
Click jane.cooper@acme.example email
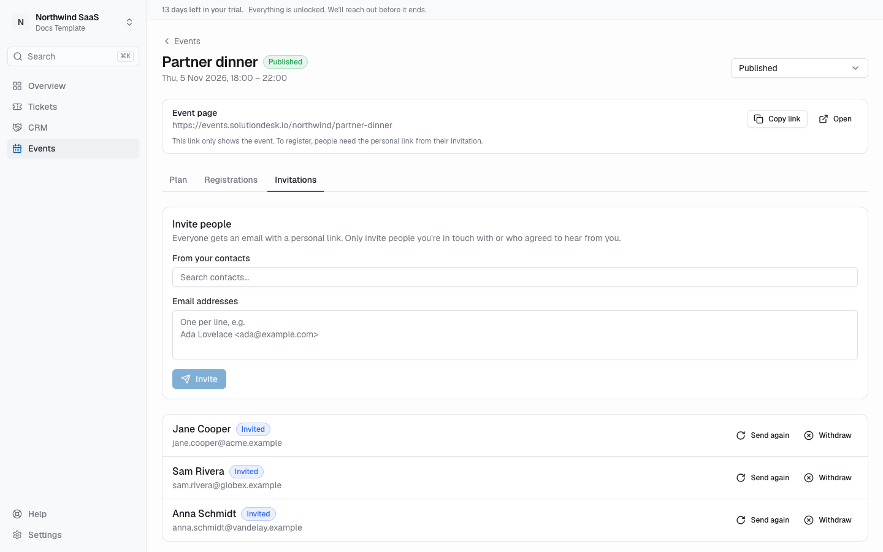227,443
